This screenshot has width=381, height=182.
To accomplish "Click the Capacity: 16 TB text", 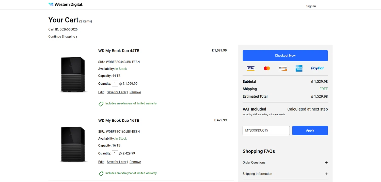I will coord(109,145).
